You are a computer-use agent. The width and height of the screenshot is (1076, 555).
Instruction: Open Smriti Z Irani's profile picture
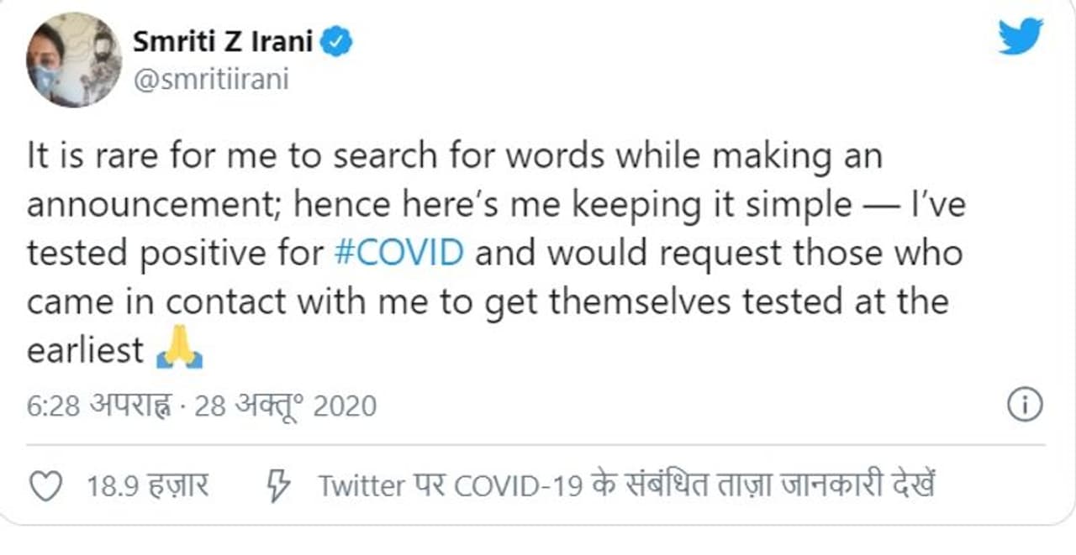coord(74,60)
